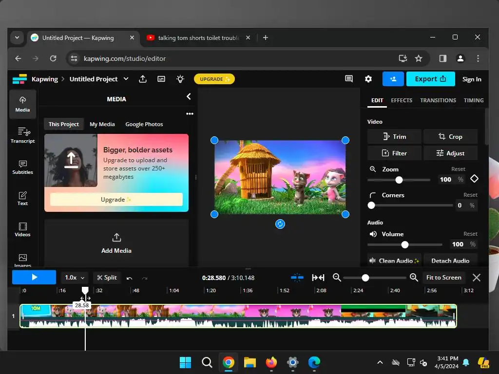Click the Upgrade button in assets banner
The height and width of the screenshot is (374, 499).
pyautogui.click(x=116, y=199)
